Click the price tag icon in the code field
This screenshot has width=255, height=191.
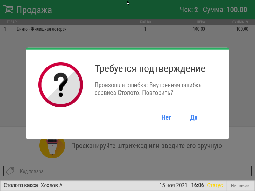(x=10, y=171)
